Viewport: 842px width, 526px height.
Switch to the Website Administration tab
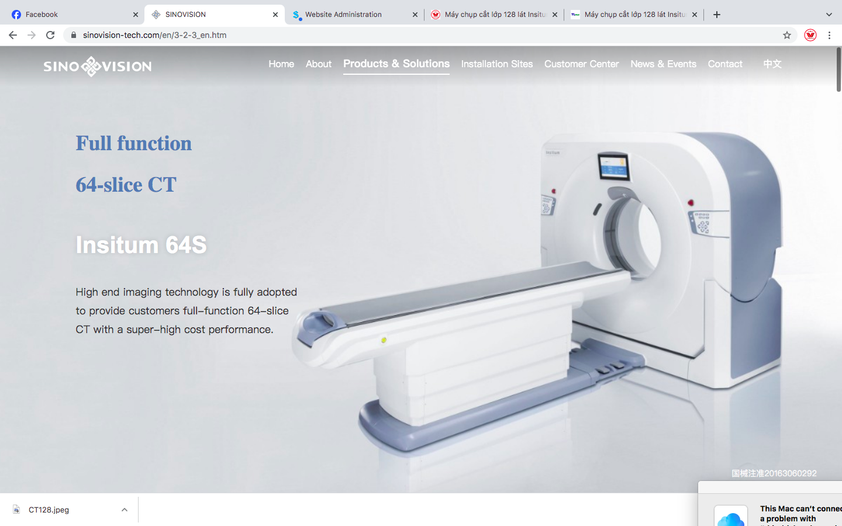coord(354,15)
